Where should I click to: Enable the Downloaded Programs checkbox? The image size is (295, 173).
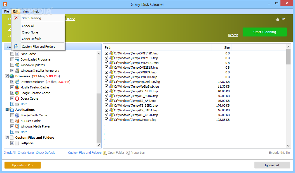(x=12, y=59)
